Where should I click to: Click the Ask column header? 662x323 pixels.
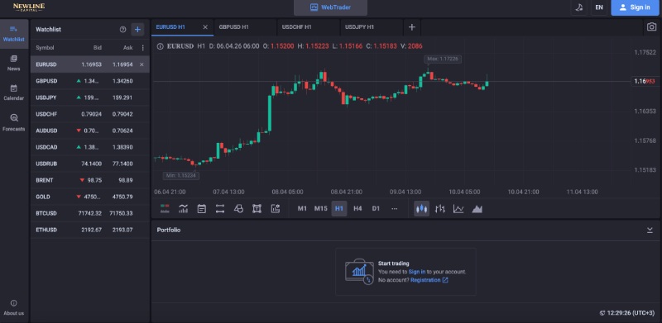point(128,48)
